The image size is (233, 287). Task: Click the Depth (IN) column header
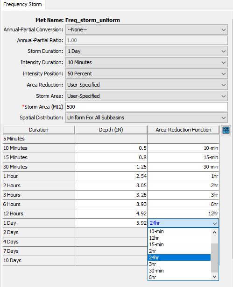pyautogui.click(x=111, y=130)
